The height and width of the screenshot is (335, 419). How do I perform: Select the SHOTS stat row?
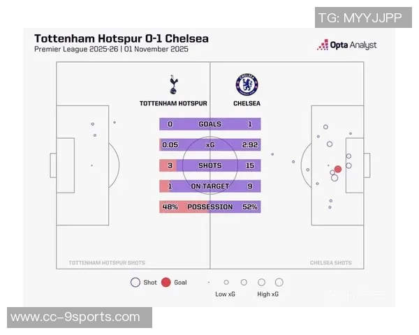pyautogui.click(x=209, y=165)
